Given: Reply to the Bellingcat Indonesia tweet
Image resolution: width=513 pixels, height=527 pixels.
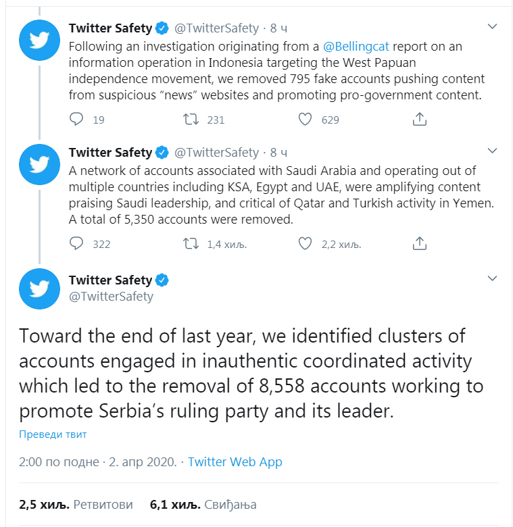Looking at the screenshot, I should [76, 120].
